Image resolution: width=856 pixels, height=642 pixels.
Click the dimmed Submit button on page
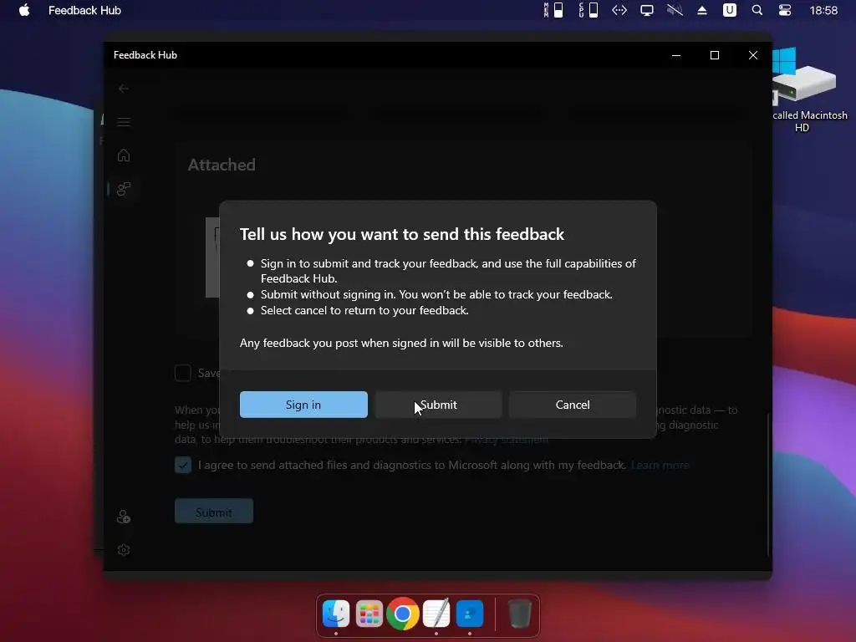pos(214,512)
